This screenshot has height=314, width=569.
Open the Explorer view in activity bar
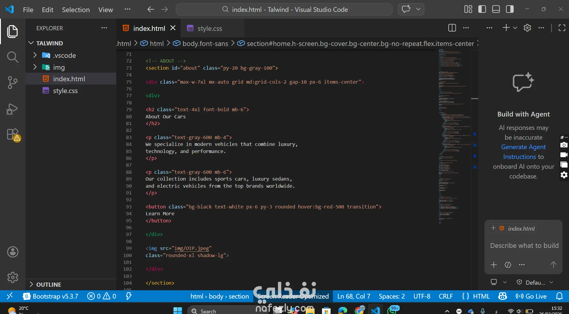coord(12,31)
